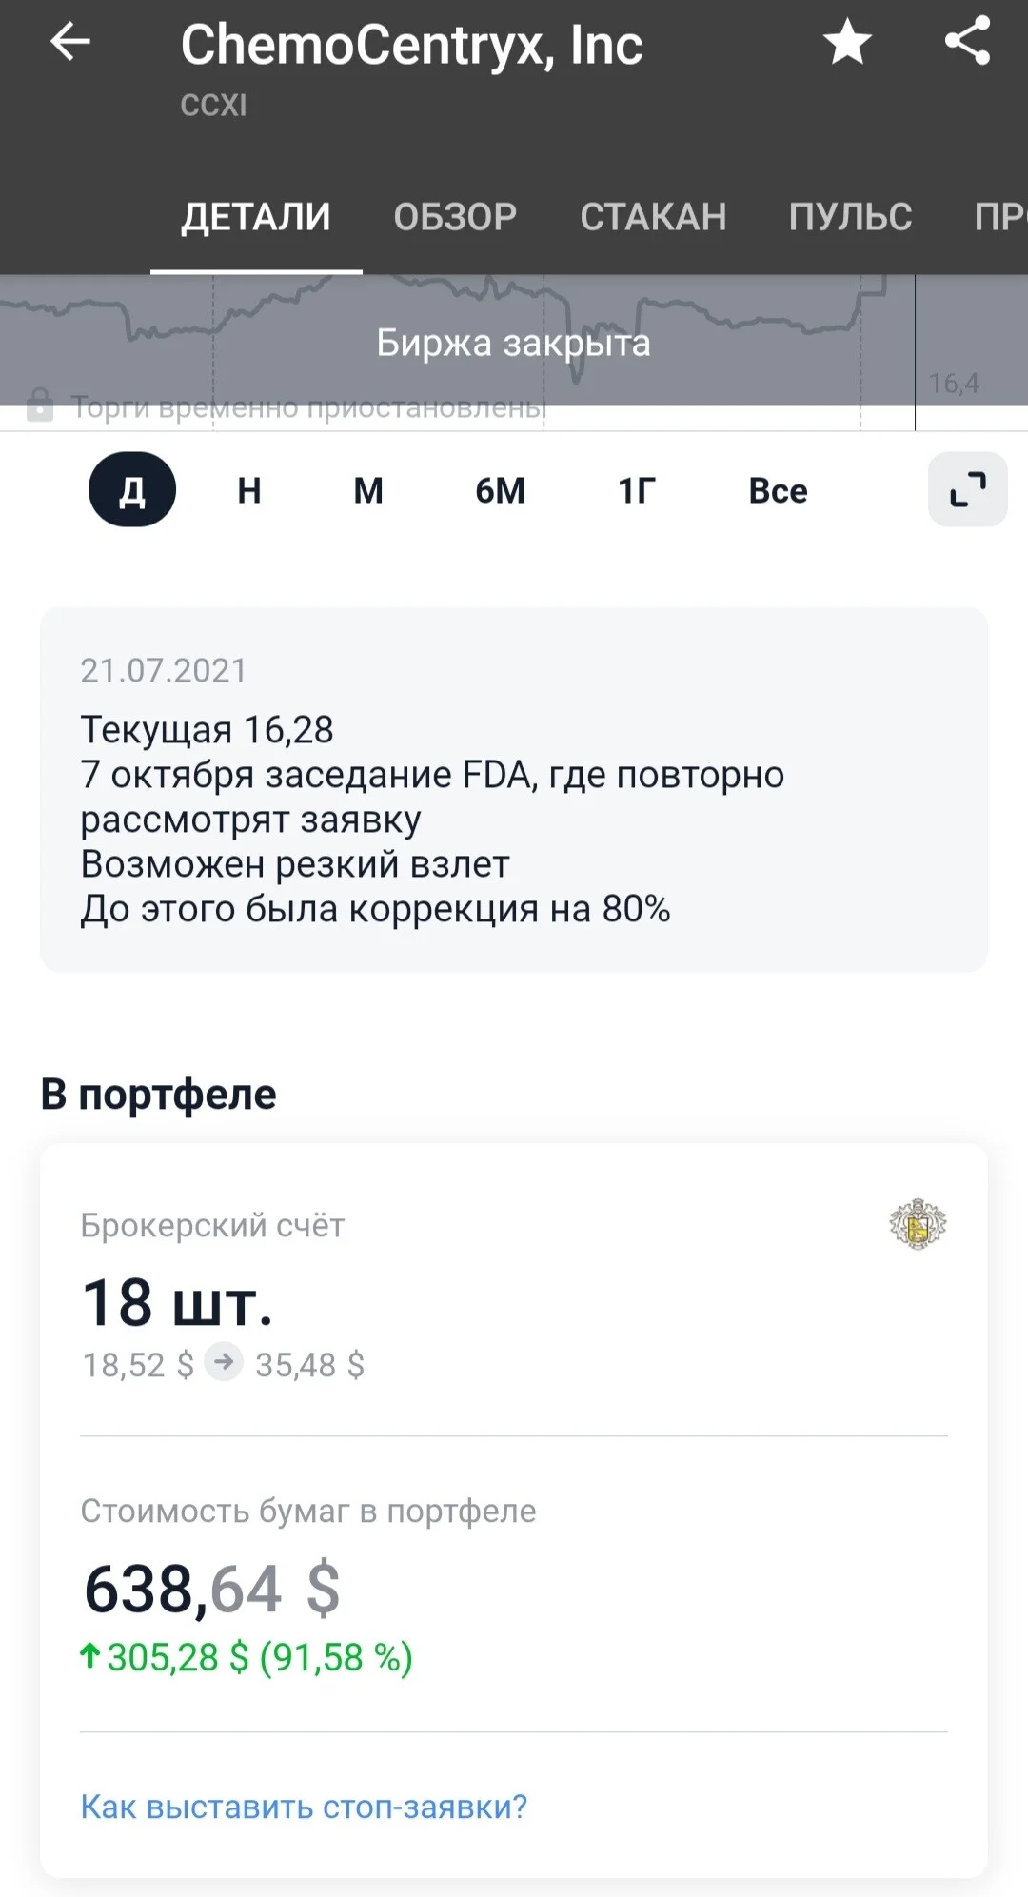This screenshot has height=1897, width=1028.
Task: Switch to the ОБЗОР tab
Action: (455, 217)
